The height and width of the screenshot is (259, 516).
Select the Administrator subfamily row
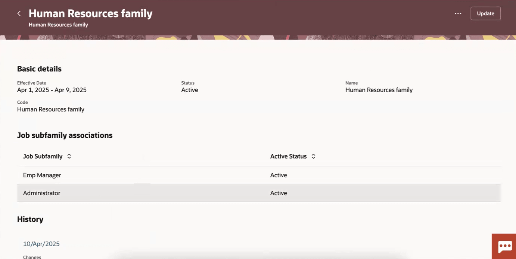42,193
